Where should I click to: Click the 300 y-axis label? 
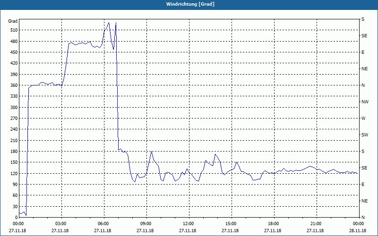[14, 108]
